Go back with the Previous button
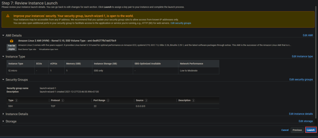318x138 pixels. [297, 130]
